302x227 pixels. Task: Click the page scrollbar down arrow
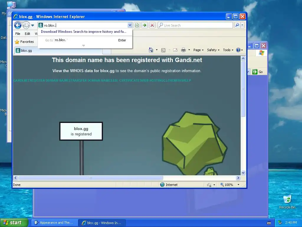[x=243, y=173]
